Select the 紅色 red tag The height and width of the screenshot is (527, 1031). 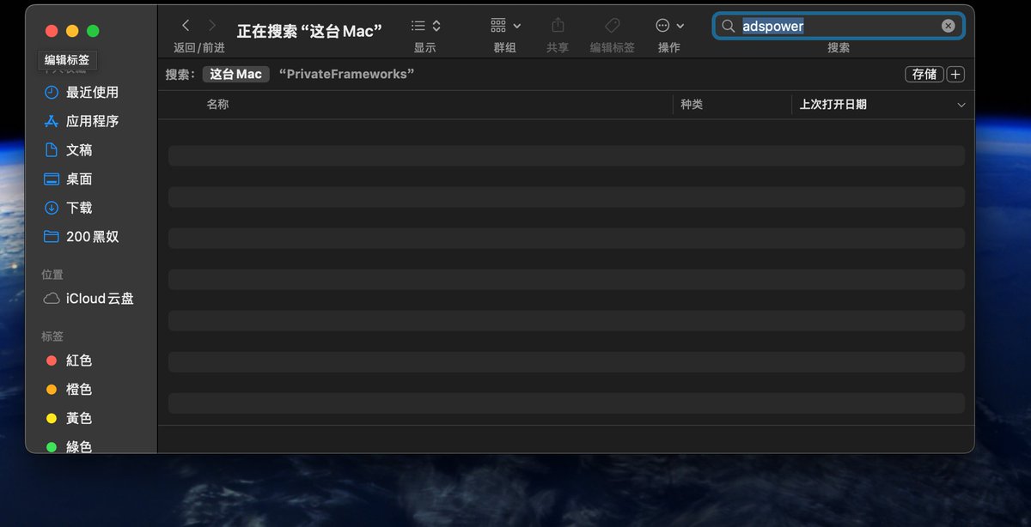79,361
